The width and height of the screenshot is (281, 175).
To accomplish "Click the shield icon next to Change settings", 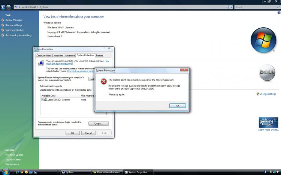I will pyautogui.click(x=258, y=94).
